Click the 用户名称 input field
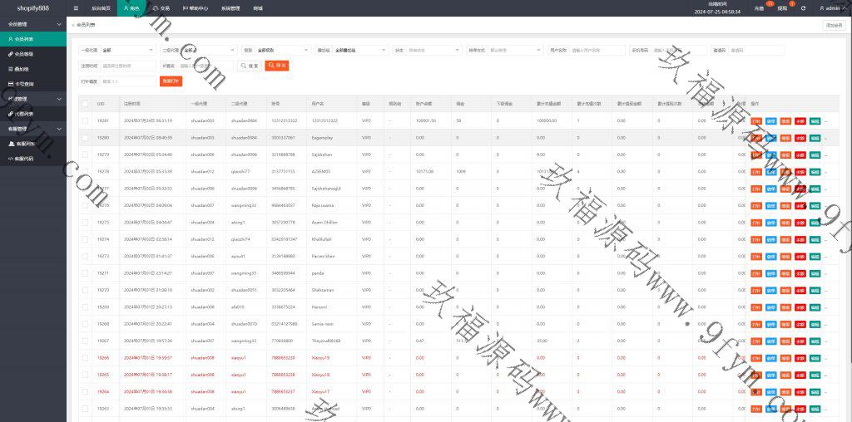This screenshot has width=852, height=422. [x=597, y=50]
